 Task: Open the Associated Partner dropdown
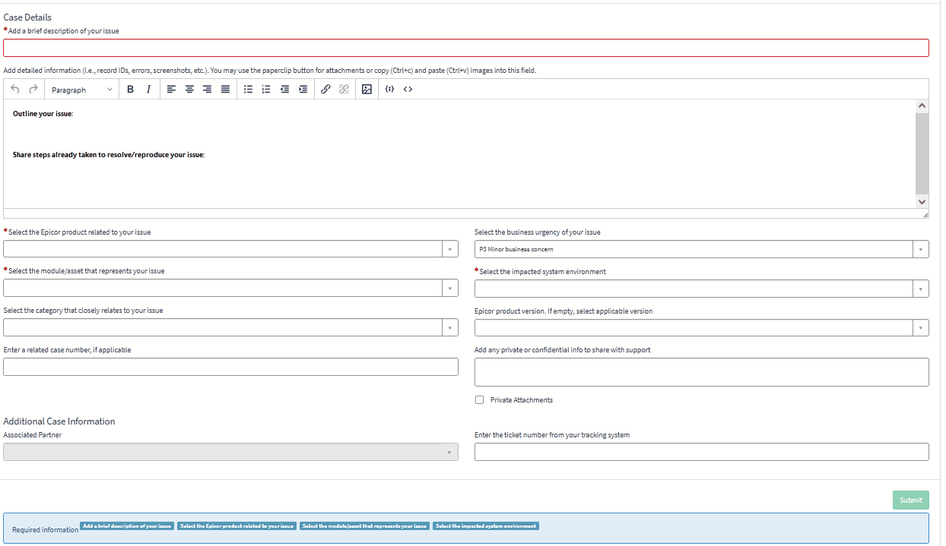(230, 452)
